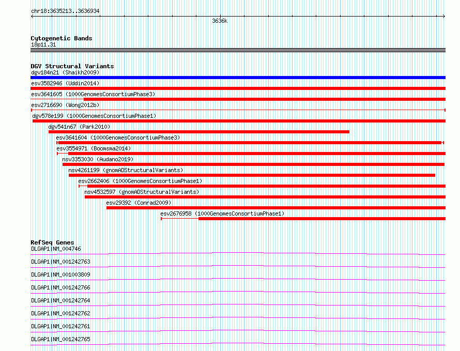The image size is (460, 351).
Task: Open dgv541n67 (Park2010) variant label
Action: click(79, 127)
